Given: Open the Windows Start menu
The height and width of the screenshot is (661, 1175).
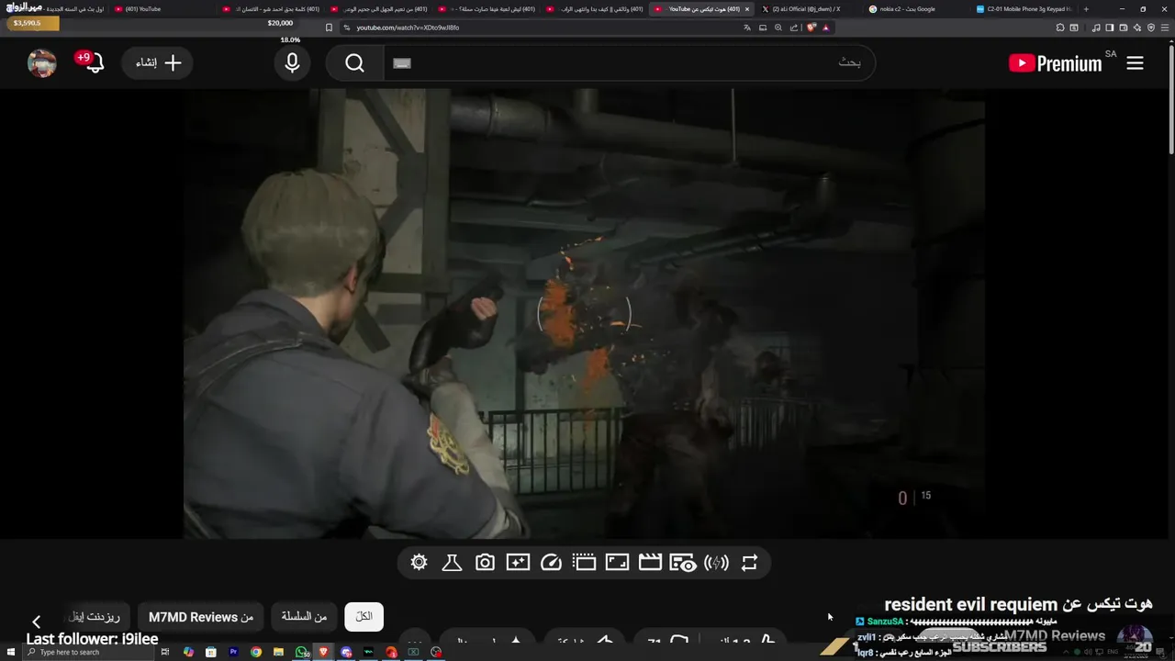Looking at the screenshot, I should (9, 652).
